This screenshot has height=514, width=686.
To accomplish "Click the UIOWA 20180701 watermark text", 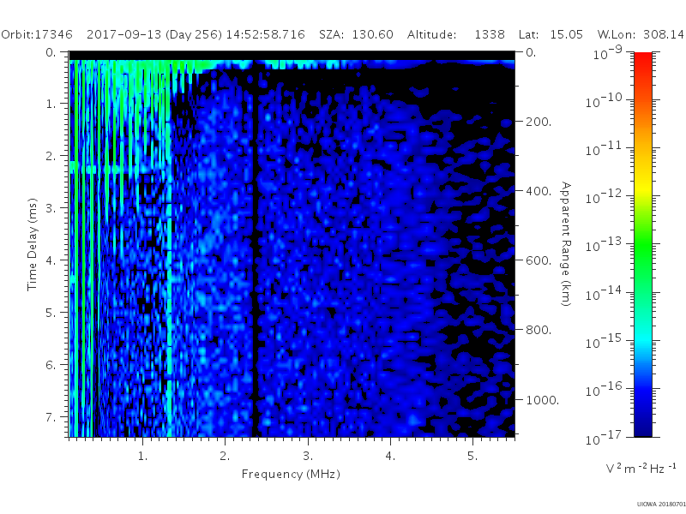I will [661, 505].
